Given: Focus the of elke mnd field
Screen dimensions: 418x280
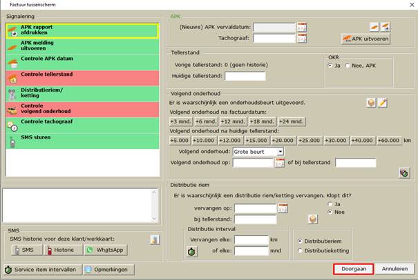Looking at the screenshot, I should click(x=251, y=251).
